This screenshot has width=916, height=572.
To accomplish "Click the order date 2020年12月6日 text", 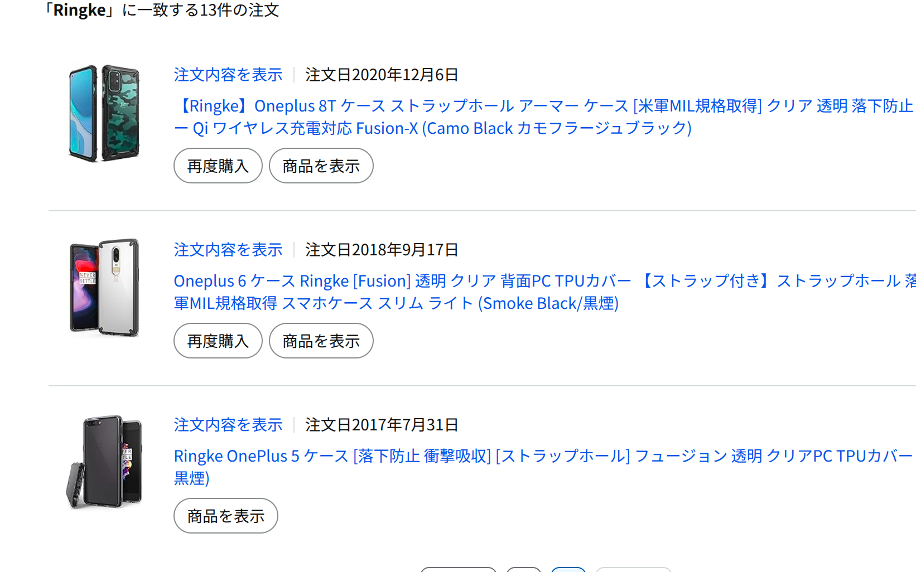I will pos(382,75).
